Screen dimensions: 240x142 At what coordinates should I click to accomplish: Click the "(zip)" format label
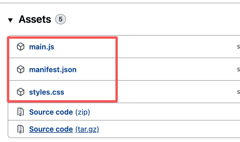pyautogui.click(x=82, y=112)
